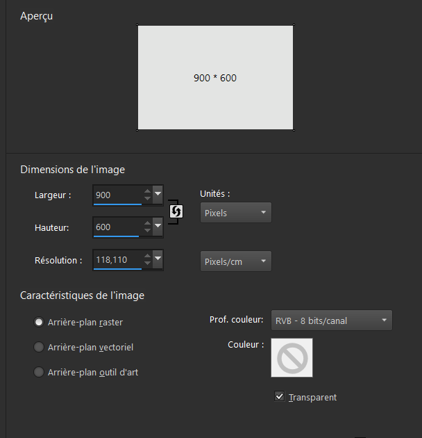422x438 pixels.
Task: Uncheck the Transparent checkbox
Action: (280, 396)
